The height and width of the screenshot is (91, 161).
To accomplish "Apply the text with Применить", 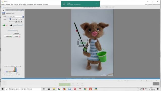I will coord(8,36).
